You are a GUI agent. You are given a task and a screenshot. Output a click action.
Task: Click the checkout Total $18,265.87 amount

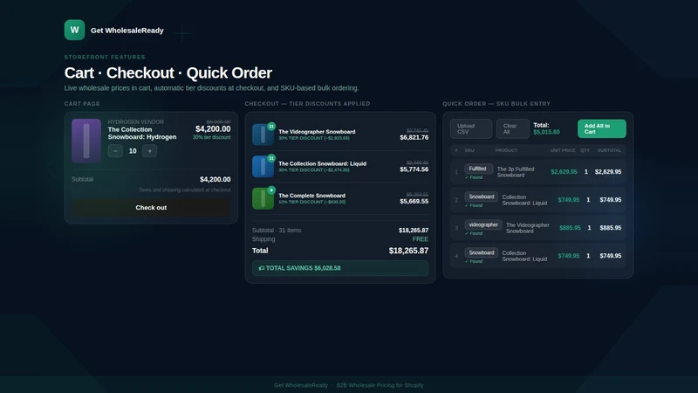[x=408, y=251]
